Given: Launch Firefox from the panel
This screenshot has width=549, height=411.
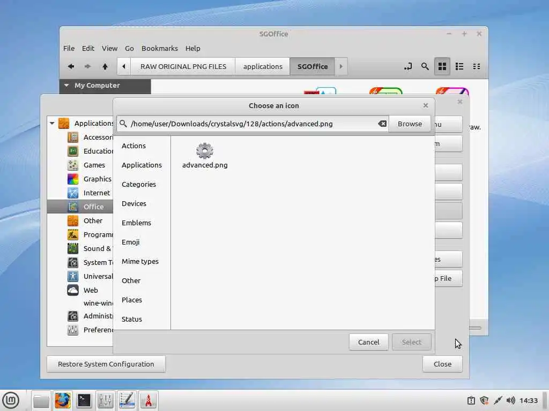Looking at the screenshot, I should click(62, 400).
